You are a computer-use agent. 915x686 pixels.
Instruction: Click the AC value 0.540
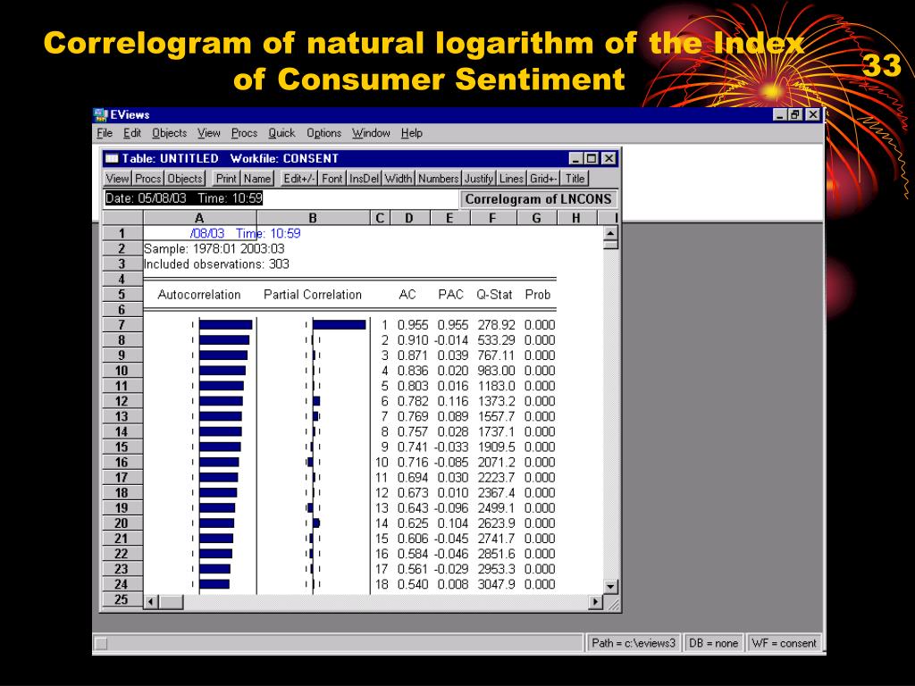point(413,584)
